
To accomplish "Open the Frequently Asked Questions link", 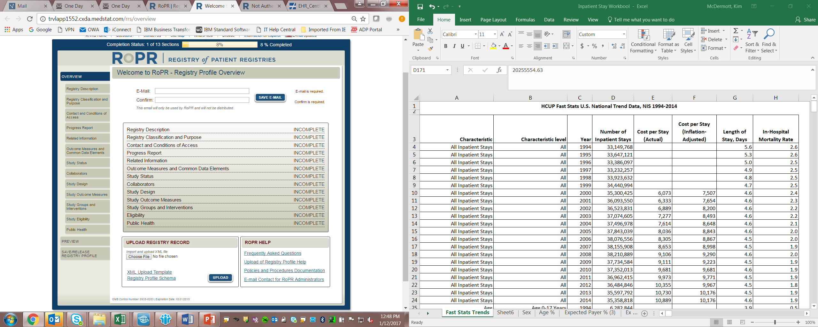I will (273, 253).
